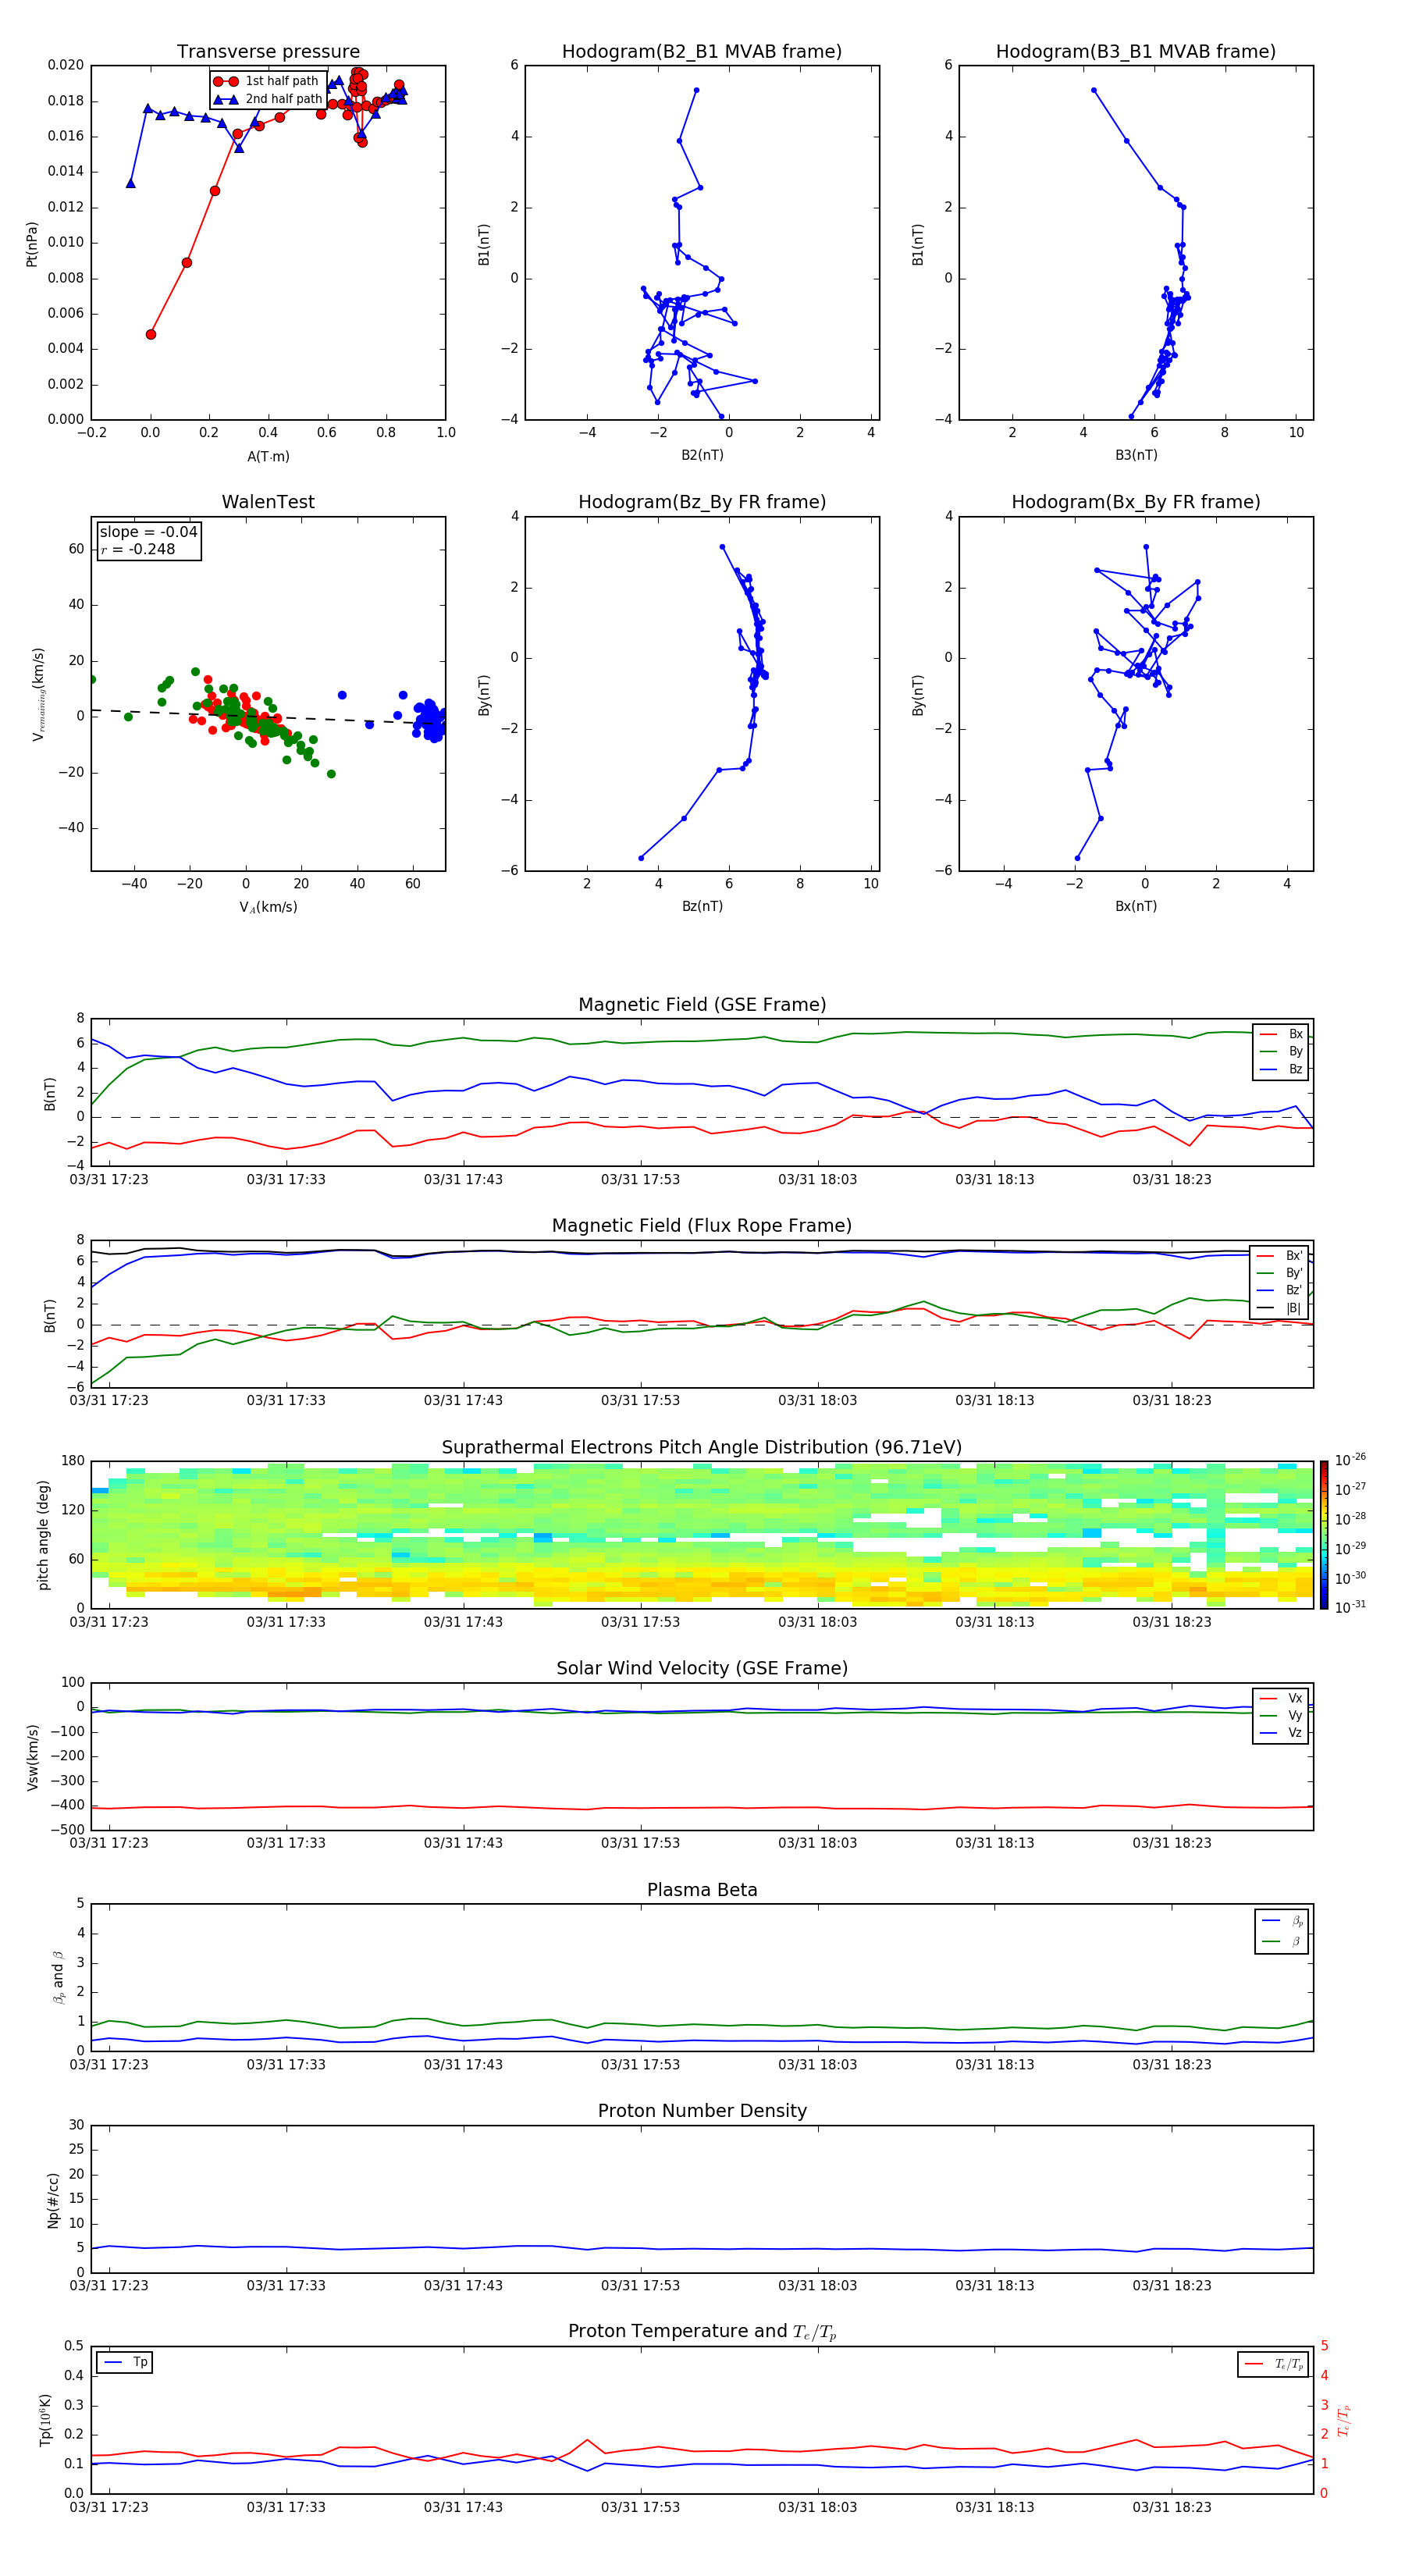
Task: Select "Vz" in the solar wind legend
Action: coord(1282,1733)
